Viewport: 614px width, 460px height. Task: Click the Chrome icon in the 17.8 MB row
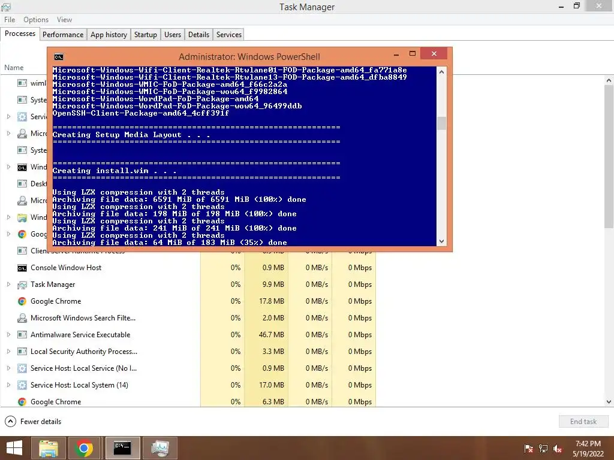coord(22,301)
